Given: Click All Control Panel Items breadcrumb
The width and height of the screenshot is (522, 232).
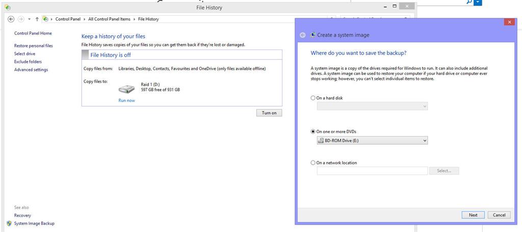Looking at the screenshot, I should 109,19.
